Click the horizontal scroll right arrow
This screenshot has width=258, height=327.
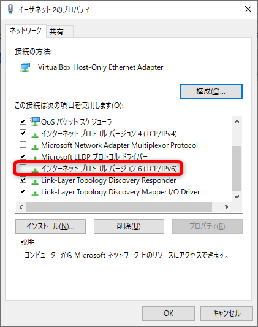click(227, 207)
